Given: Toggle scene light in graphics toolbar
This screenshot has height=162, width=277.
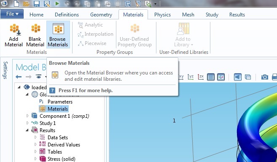Looking at the screenshot, I should (238, 77).
